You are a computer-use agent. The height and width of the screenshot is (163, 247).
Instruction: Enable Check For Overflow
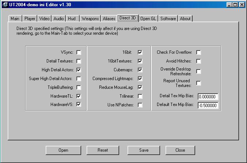point(198,52)
